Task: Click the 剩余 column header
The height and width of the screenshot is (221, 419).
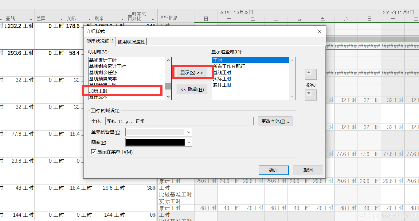Action: click(100, 19)
